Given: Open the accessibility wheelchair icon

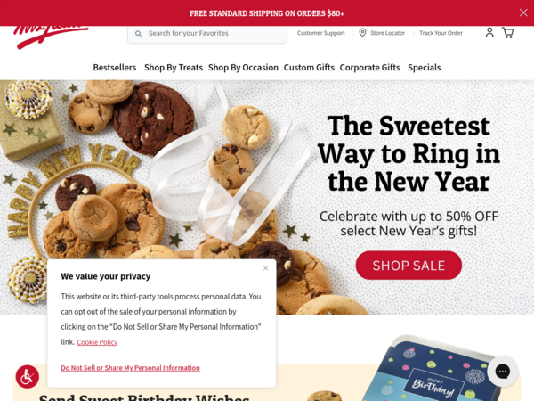Looking at the screenshot, I should click(x=28, y=377).
